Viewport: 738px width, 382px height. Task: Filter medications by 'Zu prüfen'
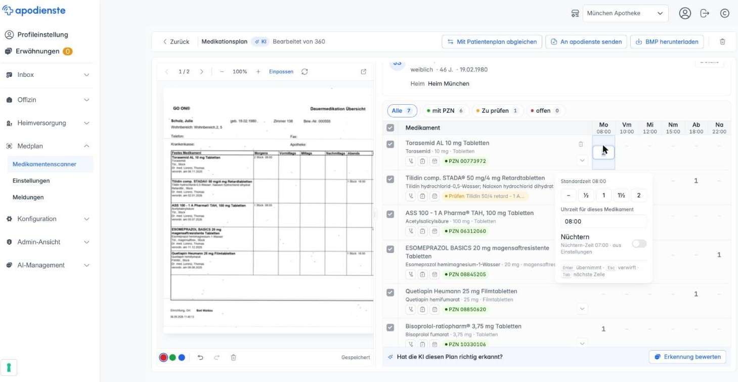(x=497, y=111)
